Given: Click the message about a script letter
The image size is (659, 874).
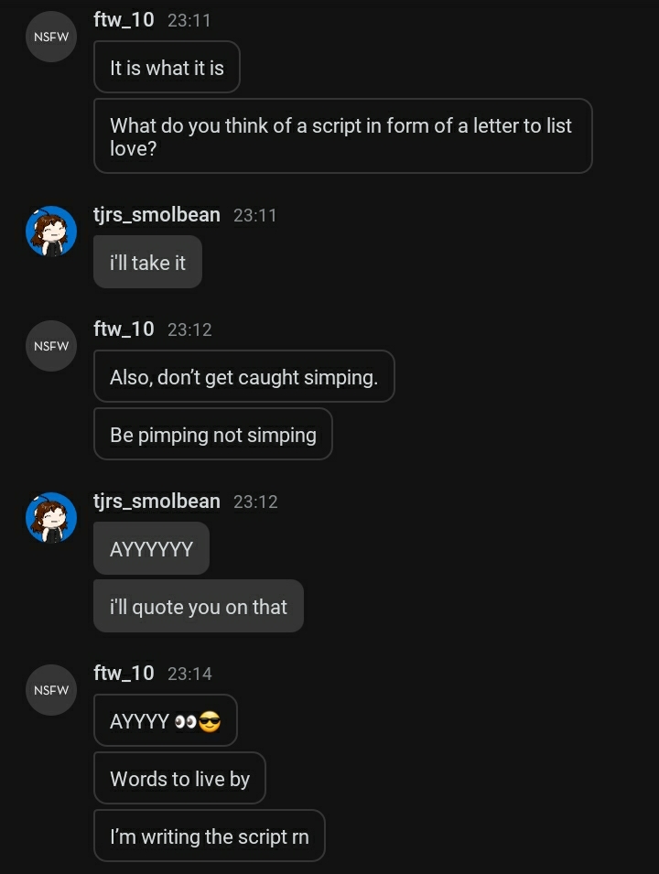Looking at the screenshot, I should (342, 136).
